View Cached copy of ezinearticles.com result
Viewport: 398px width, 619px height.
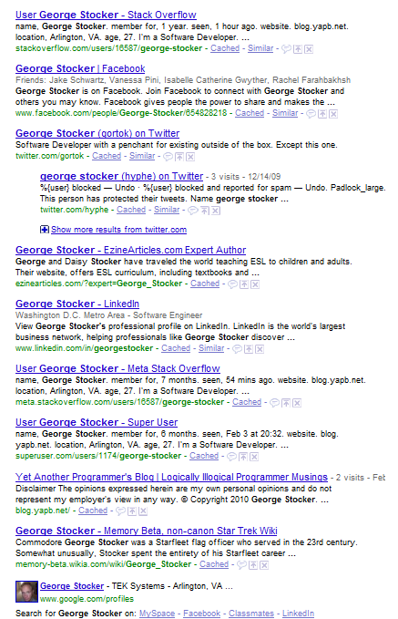(x=205, y=284)
